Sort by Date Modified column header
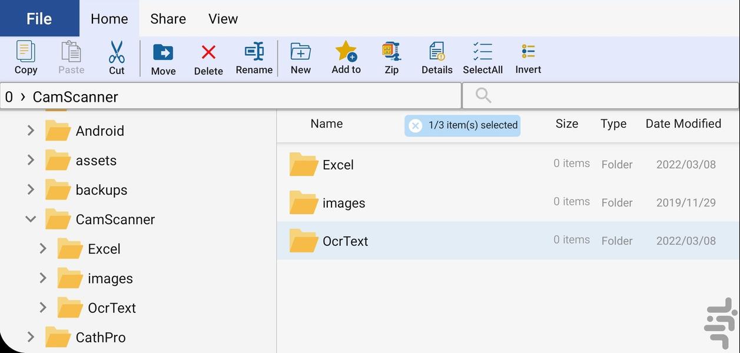 [x=683, y=124]
